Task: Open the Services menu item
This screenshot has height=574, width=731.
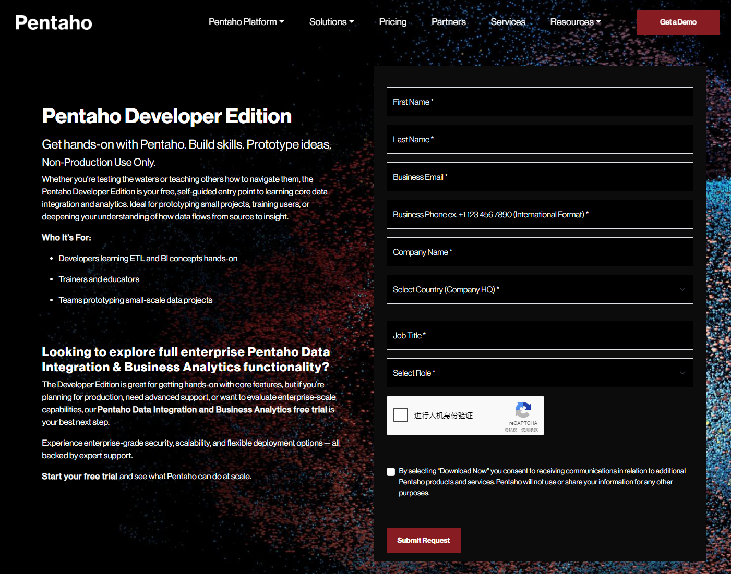Action: point(508,22)
